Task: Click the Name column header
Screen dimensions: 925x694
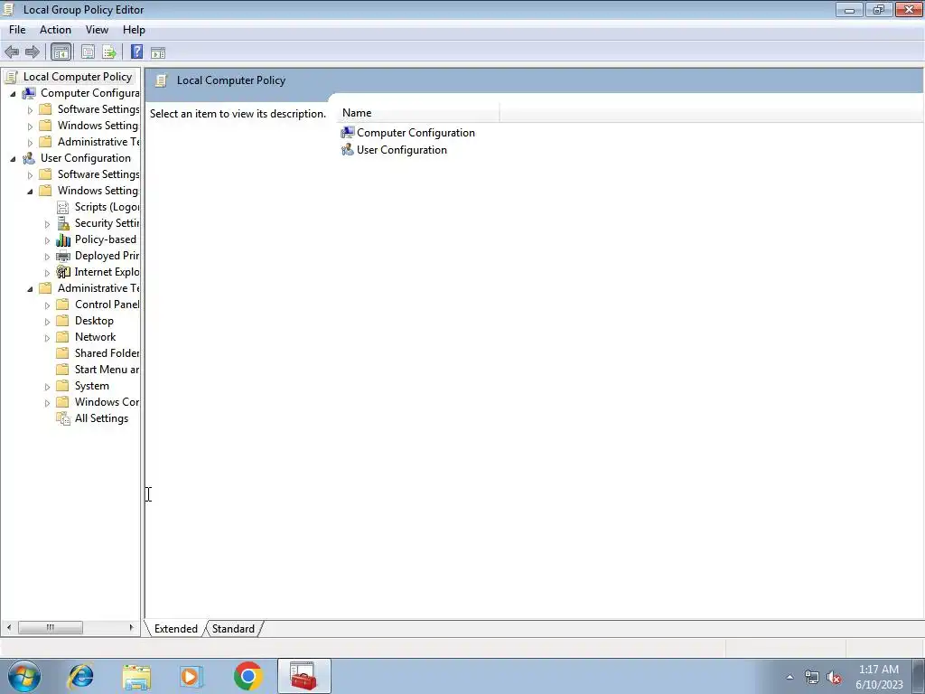Action: (419, 113)
